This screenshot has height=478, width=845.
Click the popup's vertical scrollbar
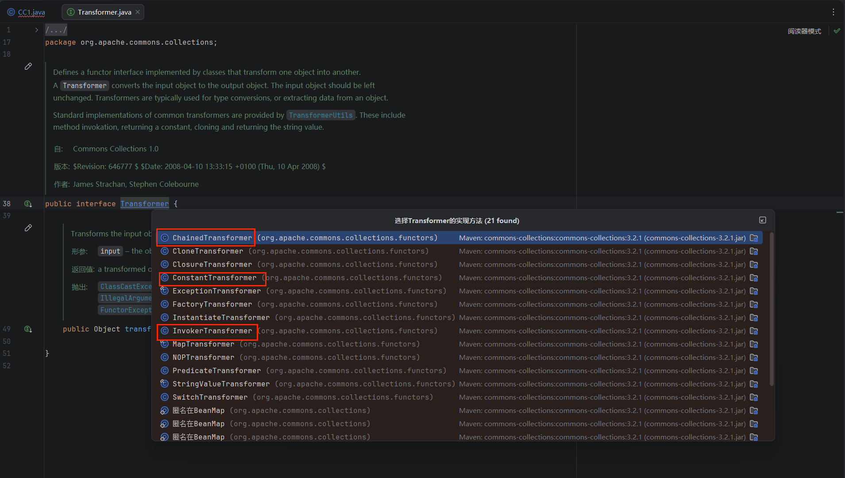click(x=772, y=309)
